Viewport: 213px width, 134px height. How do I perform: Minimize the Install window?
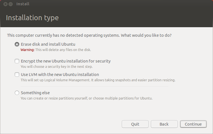(x=10, y=4)
